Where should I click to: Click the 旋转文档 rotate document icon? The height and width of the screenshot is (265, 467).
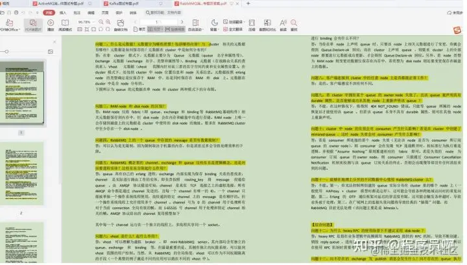[121, 23]
